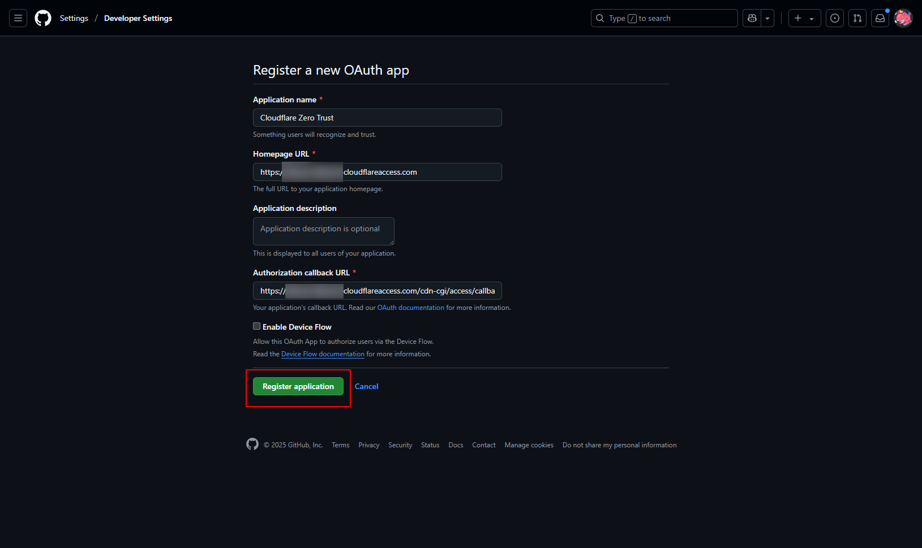The height and width of the screenshot is (548, 922).
Task: Go to Settings breadcrumb
Action: [x=74, y=18]
